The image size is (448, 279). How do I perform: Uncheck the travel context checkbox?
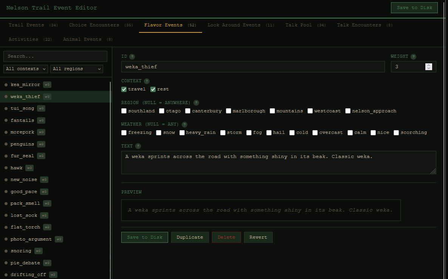coord(124,89)
